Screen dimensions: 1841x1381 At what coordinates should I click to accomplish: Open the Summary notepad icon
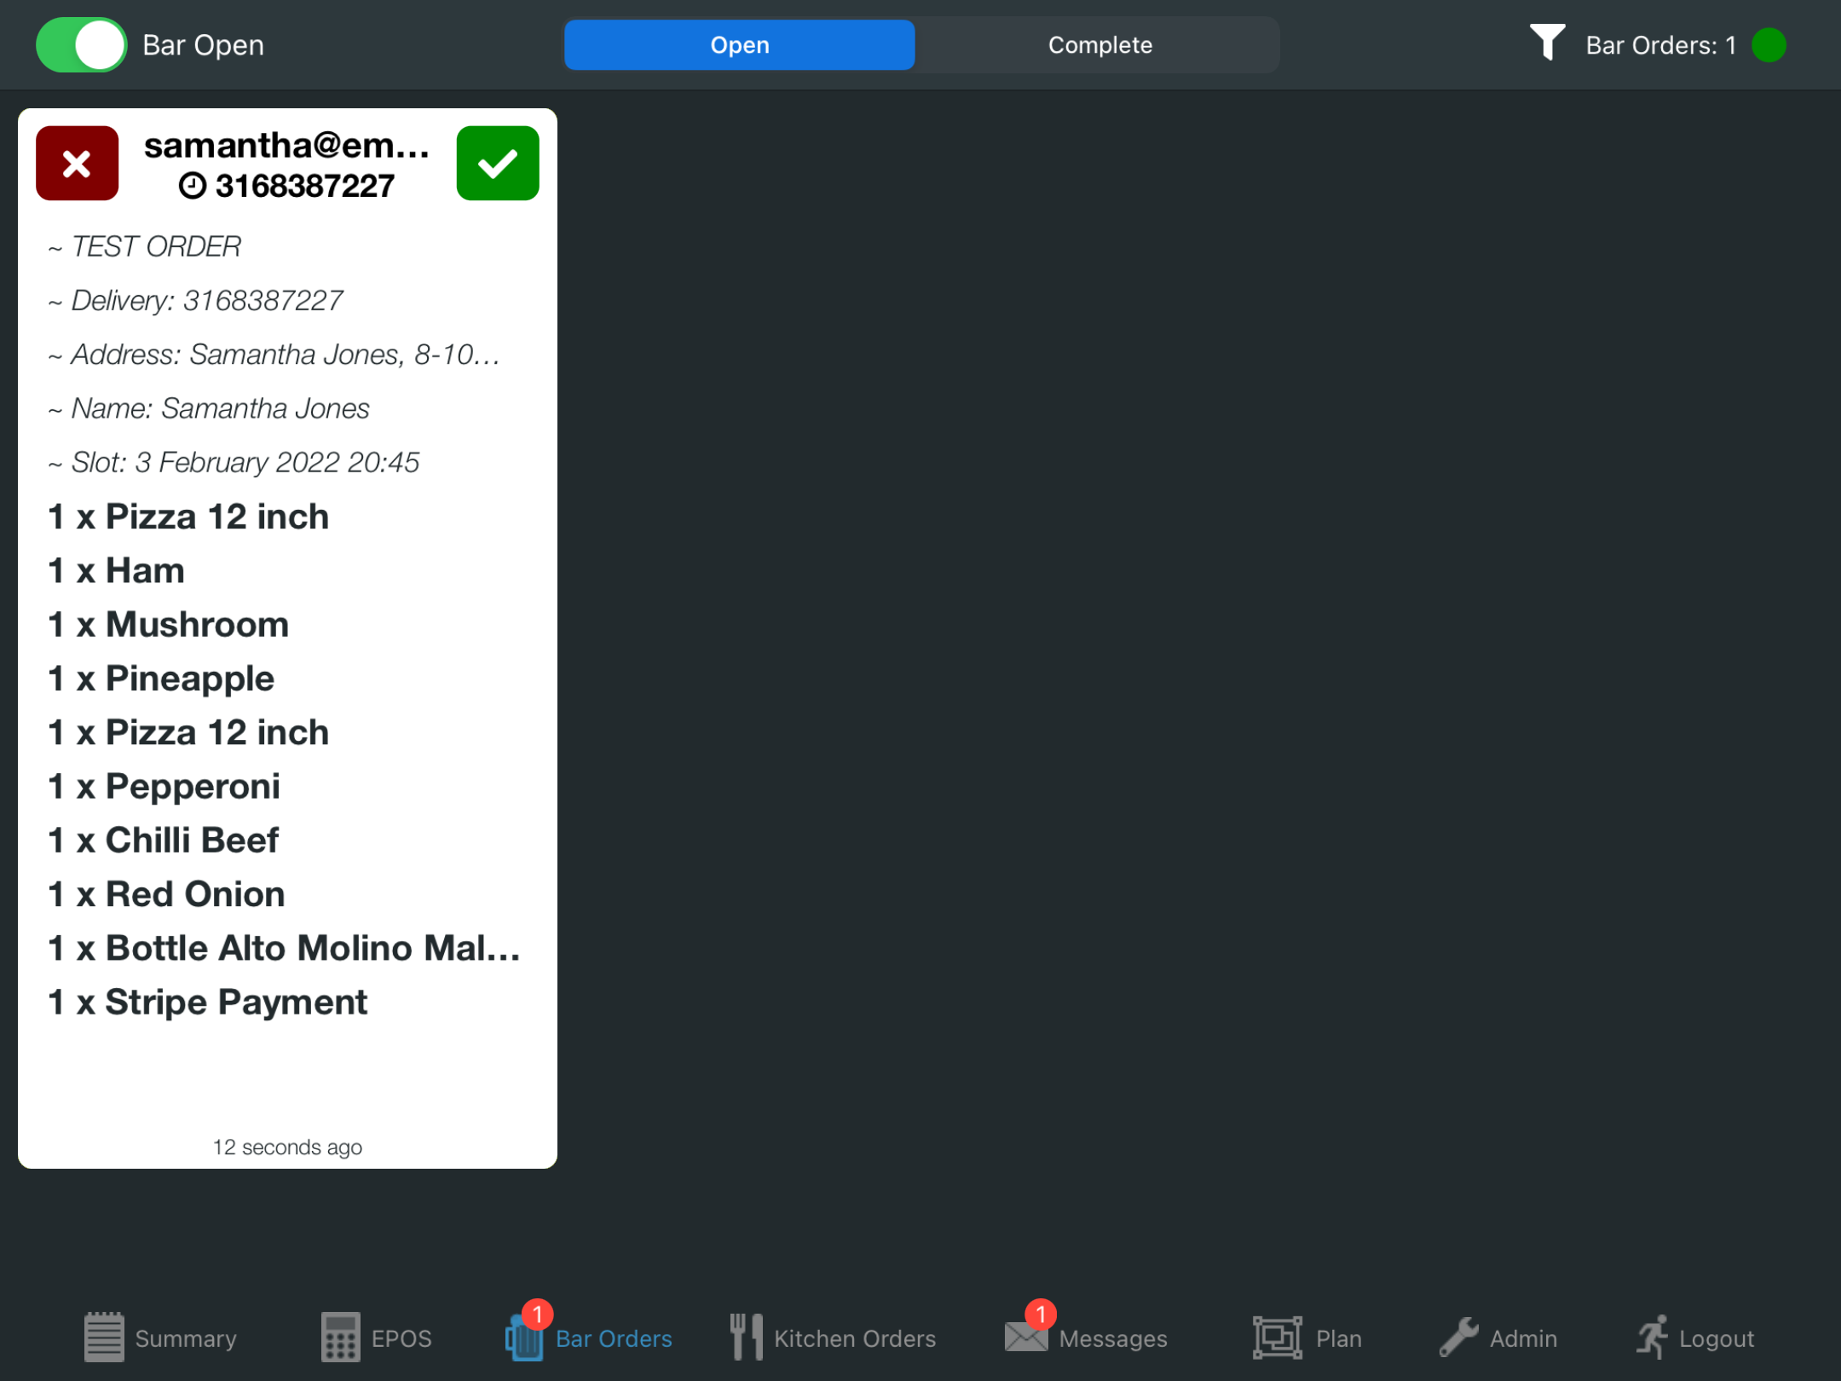pyautogui.click(x=104, y=1337)
